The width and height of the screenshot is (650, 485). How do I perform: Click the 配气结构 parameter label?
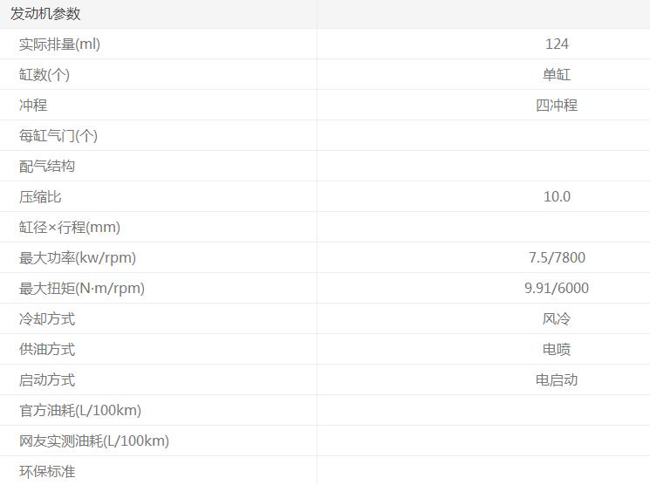(47, 167)
